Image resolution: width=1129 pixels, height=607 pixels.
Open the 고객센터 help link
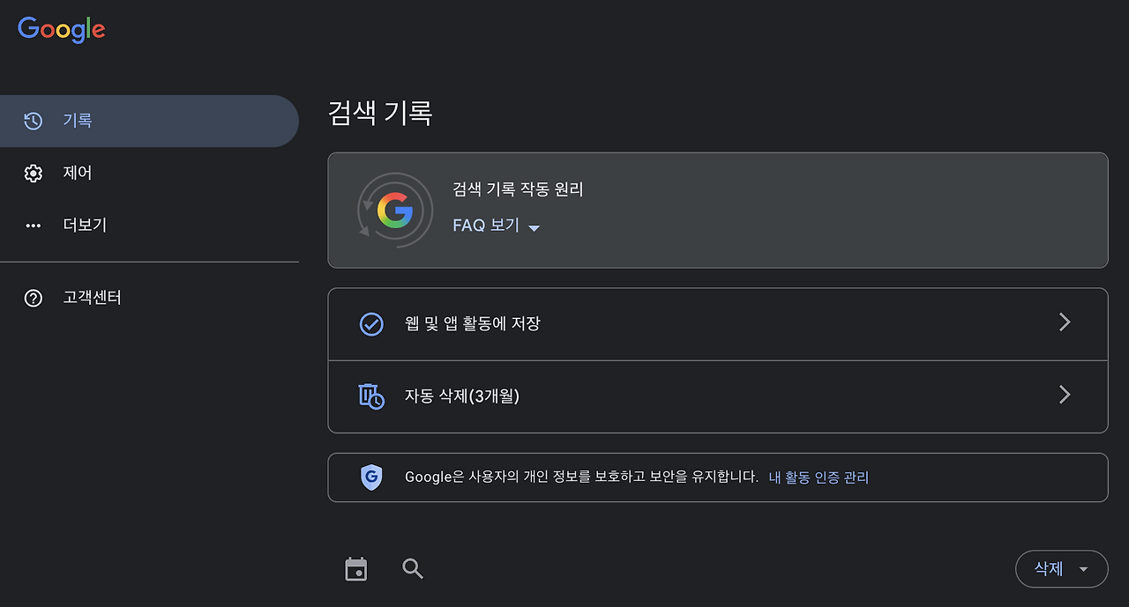92,299
